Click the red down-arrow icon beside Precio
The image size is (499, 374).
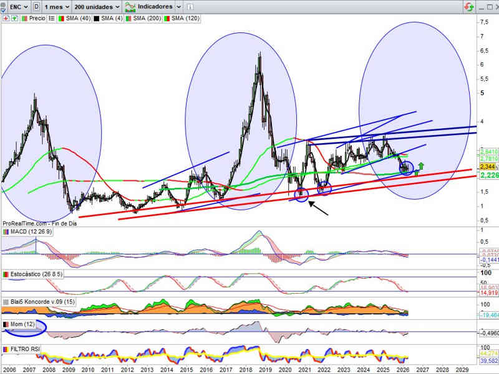(5, 19)
